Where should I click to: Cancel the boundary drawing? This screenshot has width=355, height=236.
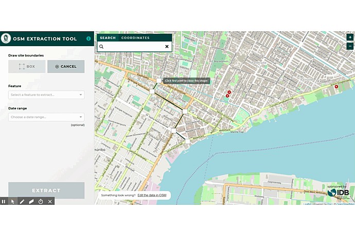[x=66, y=66]
